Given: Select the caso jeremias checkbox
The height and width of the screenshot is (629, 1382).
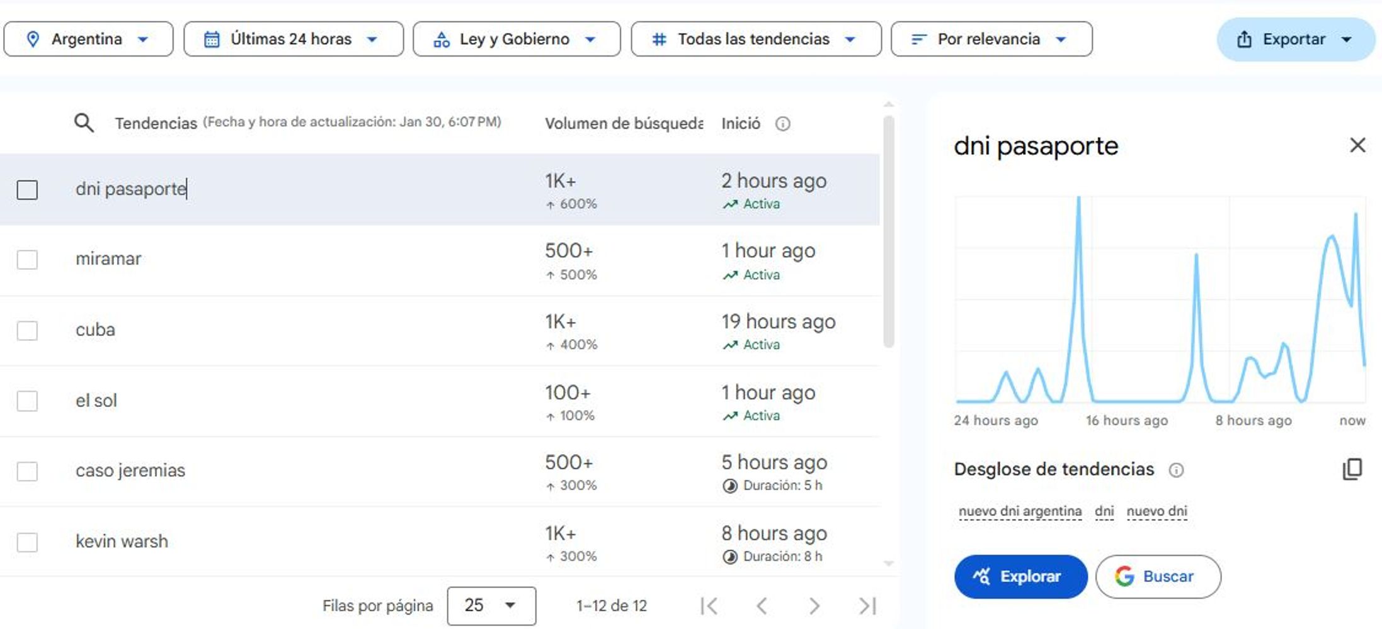Looking at the screenshot, I should pyautogui.click(x=27, y=471).
